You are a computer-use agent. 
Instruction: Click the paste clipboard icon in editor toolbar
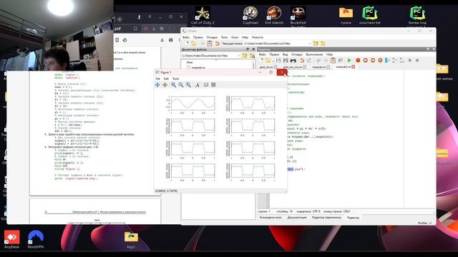[333, 60]
